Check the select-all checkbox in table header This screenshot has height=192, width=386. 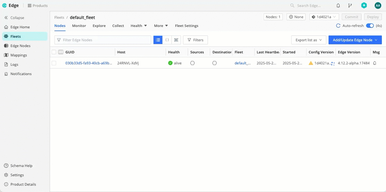tap(54, 52)
